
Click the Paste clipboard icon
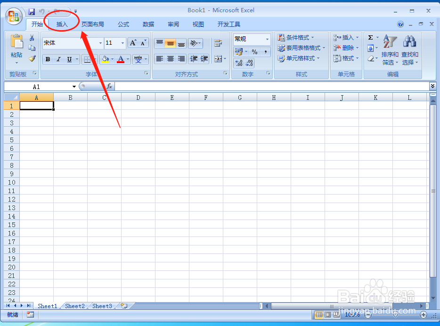pyautogui.click(x=16, y=41)
